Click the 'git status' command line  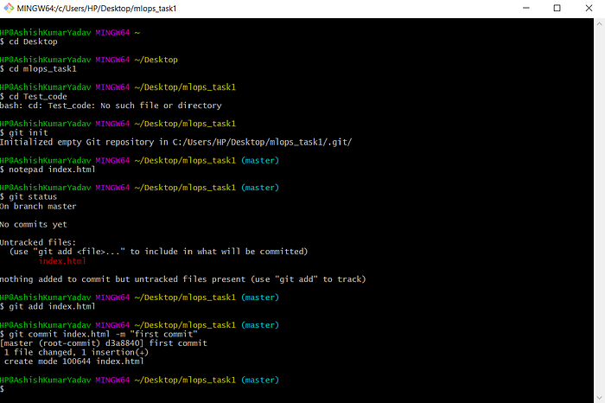29,197
